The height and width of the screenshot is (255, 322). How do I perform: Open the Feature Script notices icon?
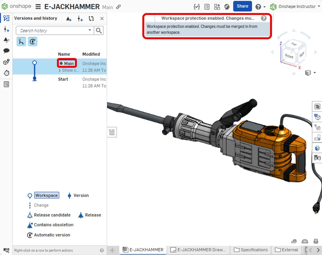(196, 7)
